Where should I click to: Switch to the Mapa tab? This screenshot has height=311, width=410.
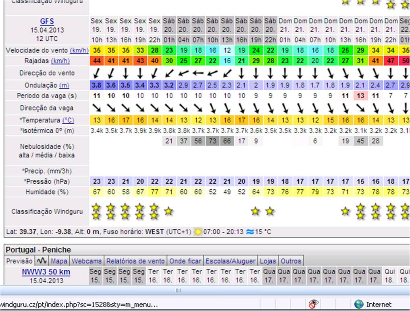point(59,261)
